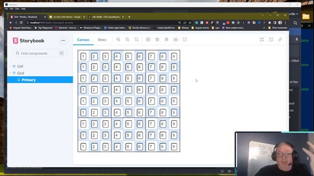The image size is (314, 176).
Task: Open the Chrome three-dot menu
Action: 286,23
